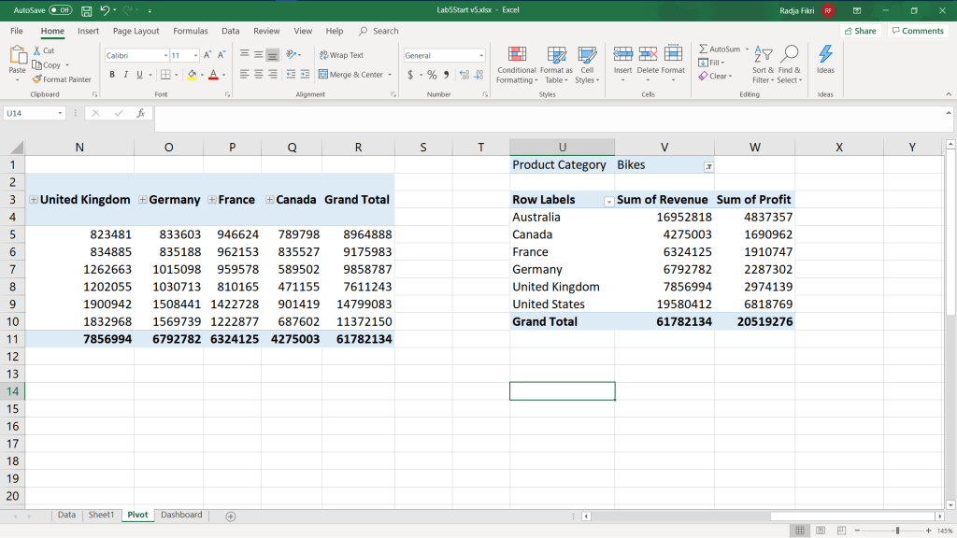The height and width of the screenshot is (538, 957).
Task: Open the Row Labels filter dropdown
Action: [x=608, y=201]
